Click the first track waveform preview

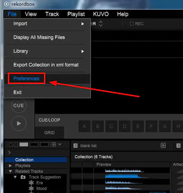tap(124, 171)
